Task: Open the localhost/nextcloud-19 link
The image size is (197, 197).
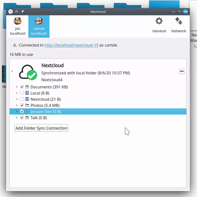Action: point(71,45)
